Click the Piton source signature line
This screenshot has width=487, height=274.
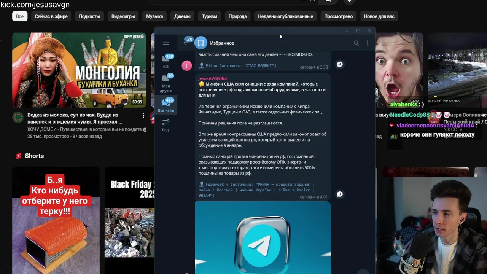[237, 66]
